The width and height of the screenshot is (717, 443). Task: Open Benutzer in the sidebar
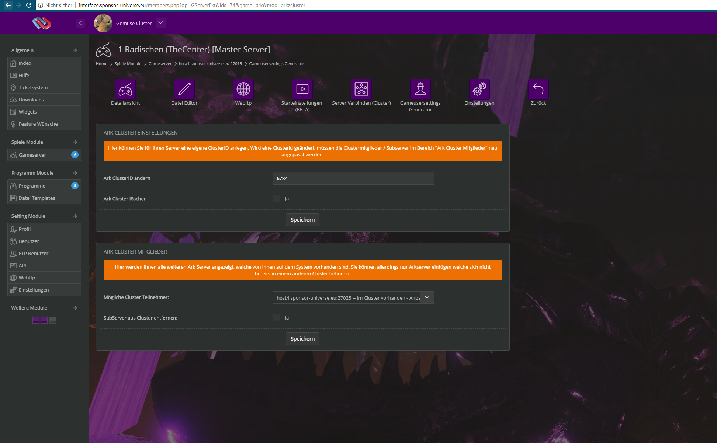(44, 241)
